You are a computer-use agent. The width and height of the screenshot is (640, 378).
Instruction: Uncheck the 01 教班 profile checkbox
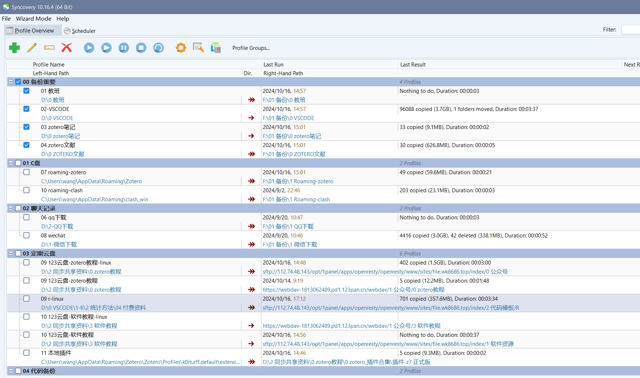point(26,91)
